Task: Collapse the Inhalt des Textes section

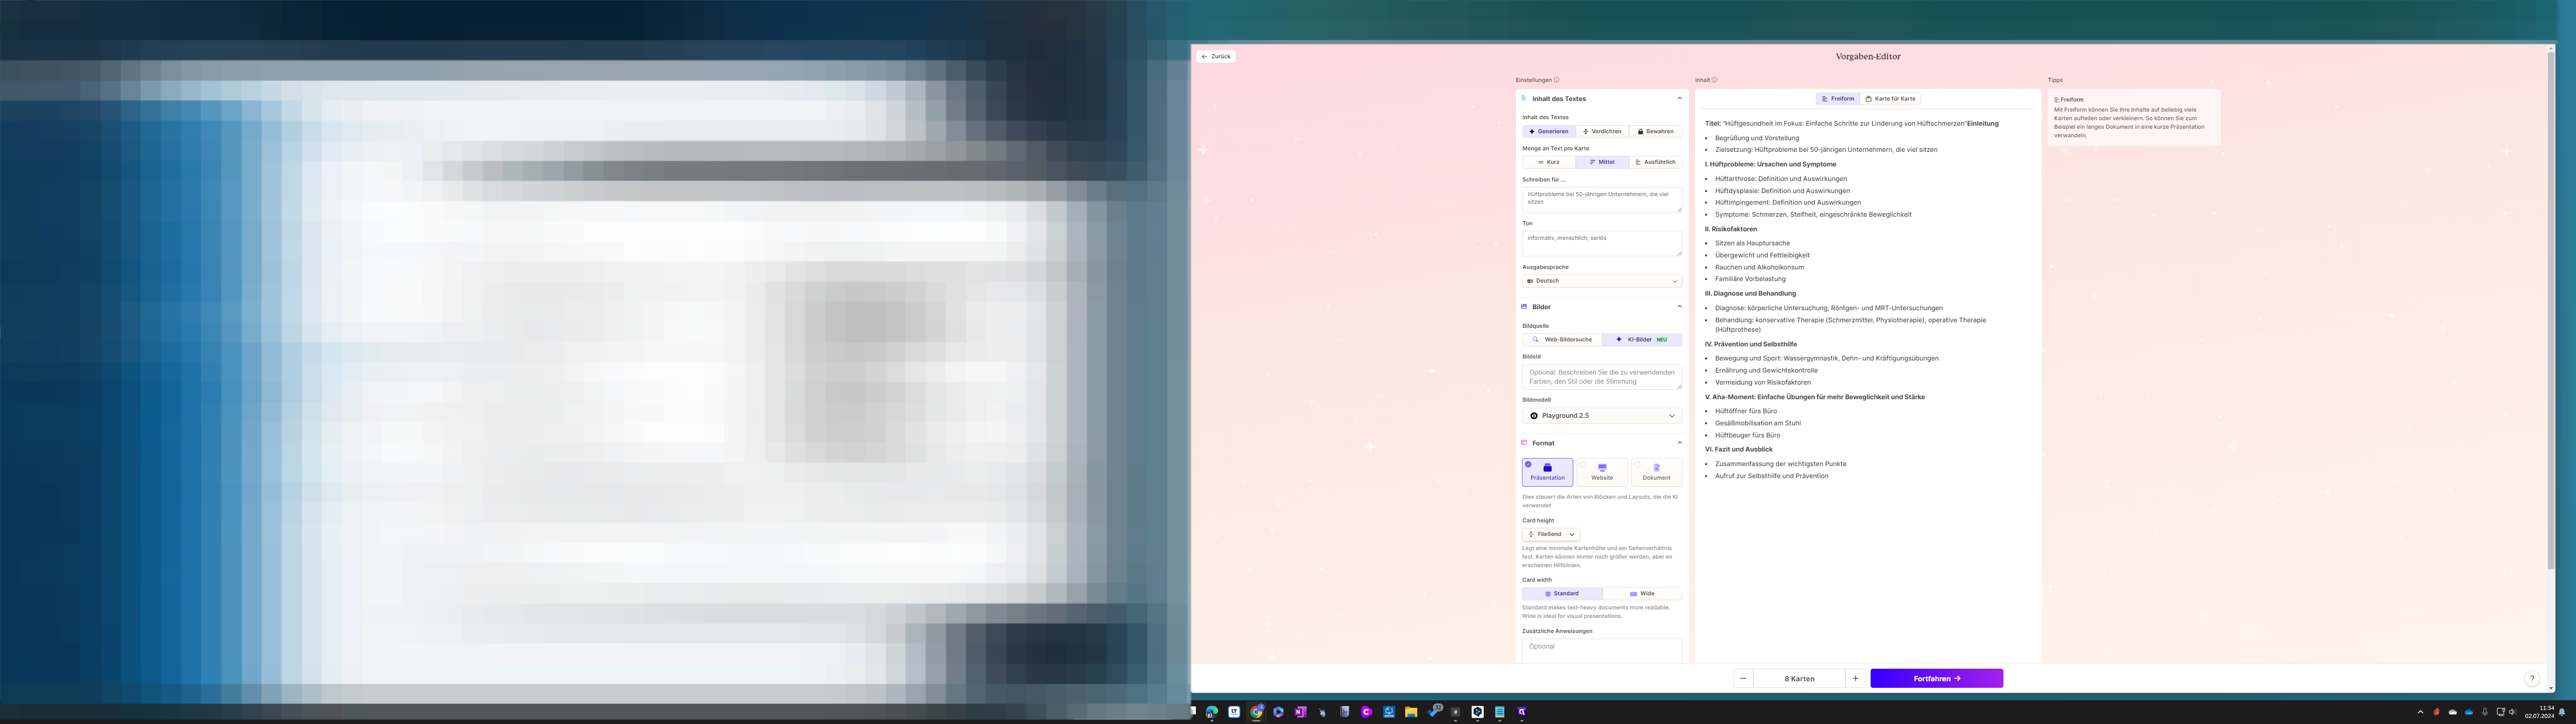Action: [1679, 98]
